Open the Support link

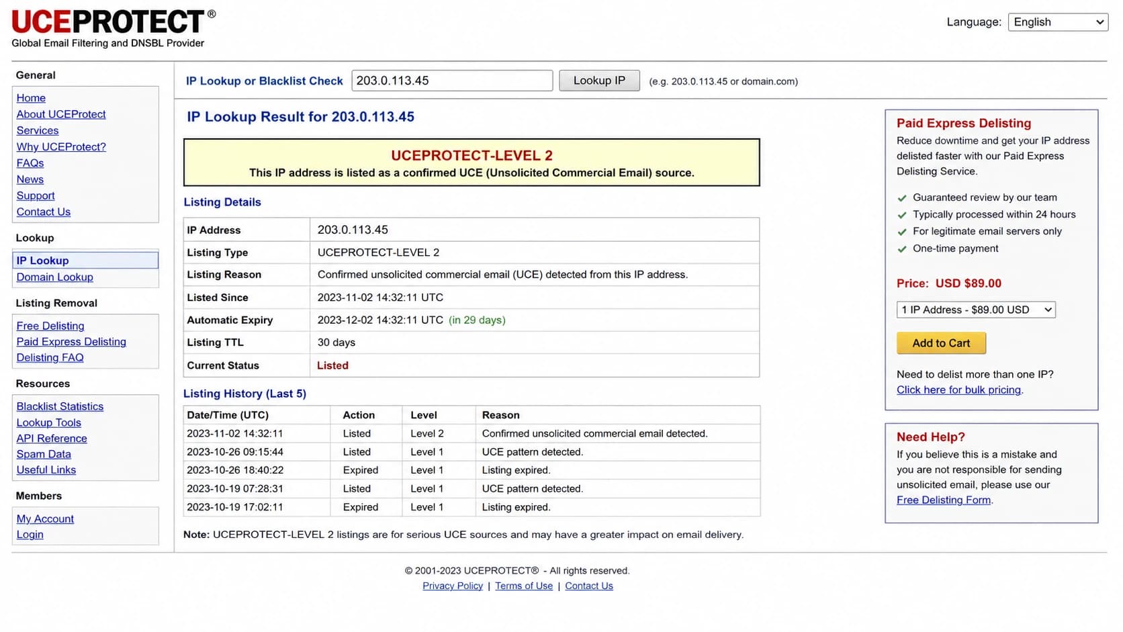click(x=36, y=195)
